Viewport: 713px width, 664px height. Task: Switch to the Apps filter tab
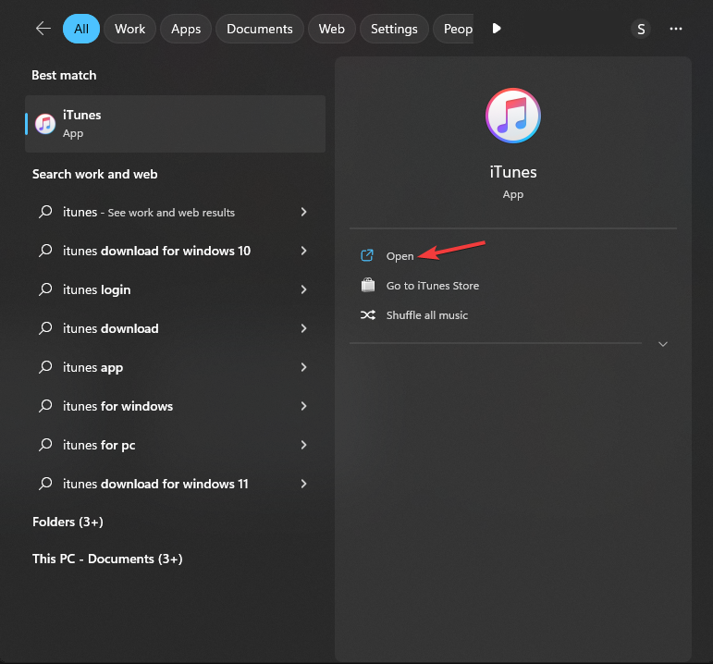point(186,29)
